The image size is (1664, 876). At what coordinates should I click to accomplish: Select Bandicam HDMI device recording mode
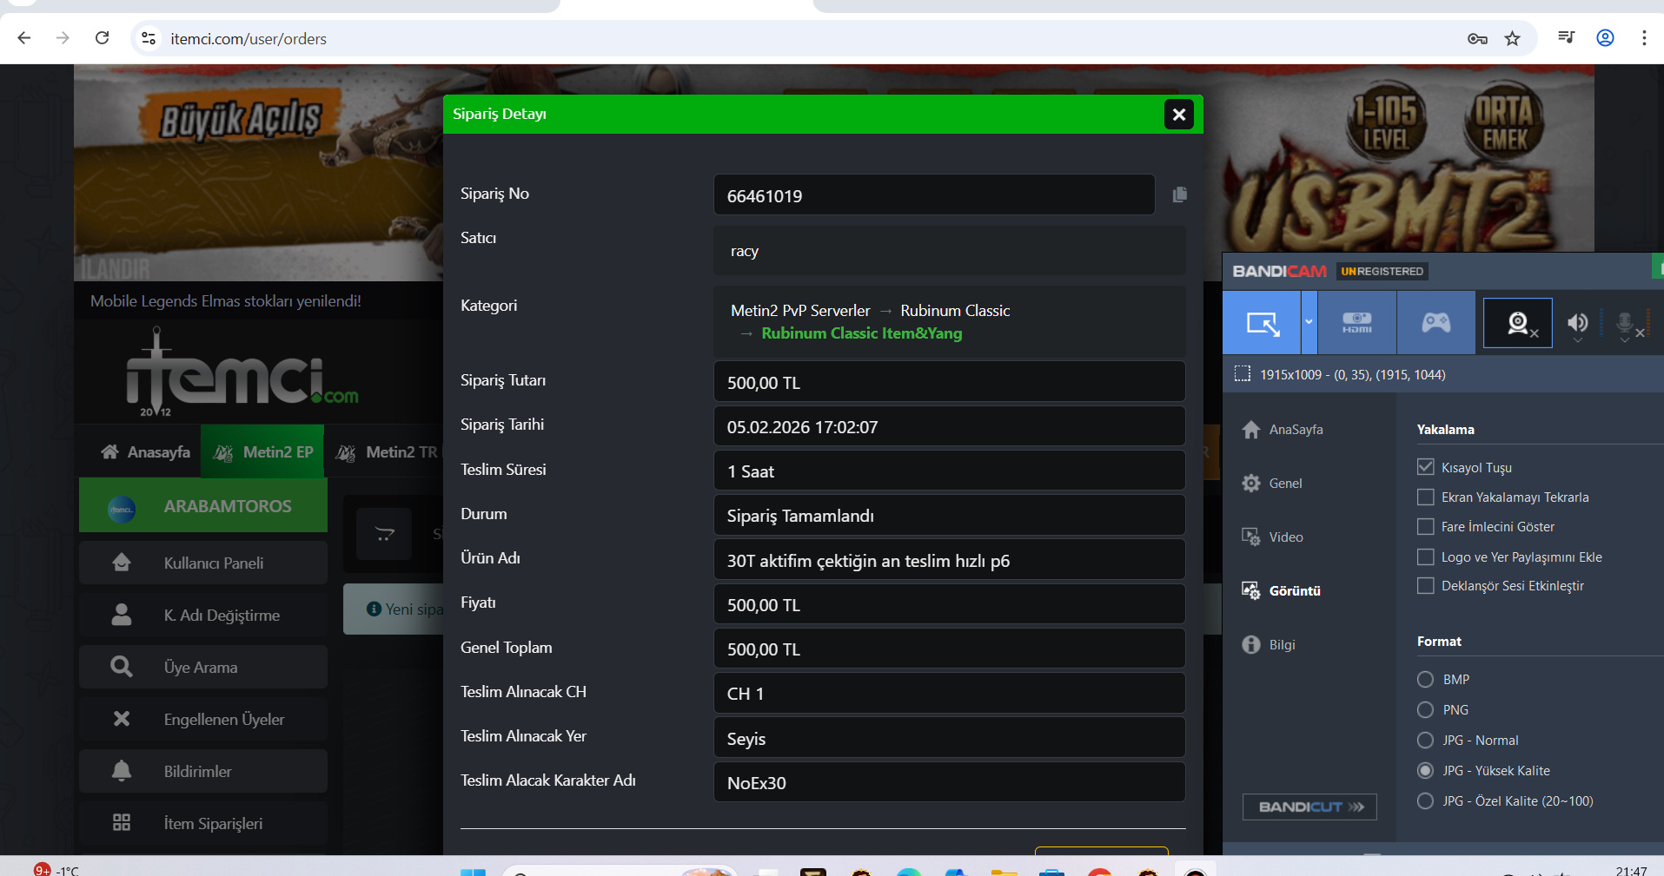pyautogui.click(x=1357, y=323)
